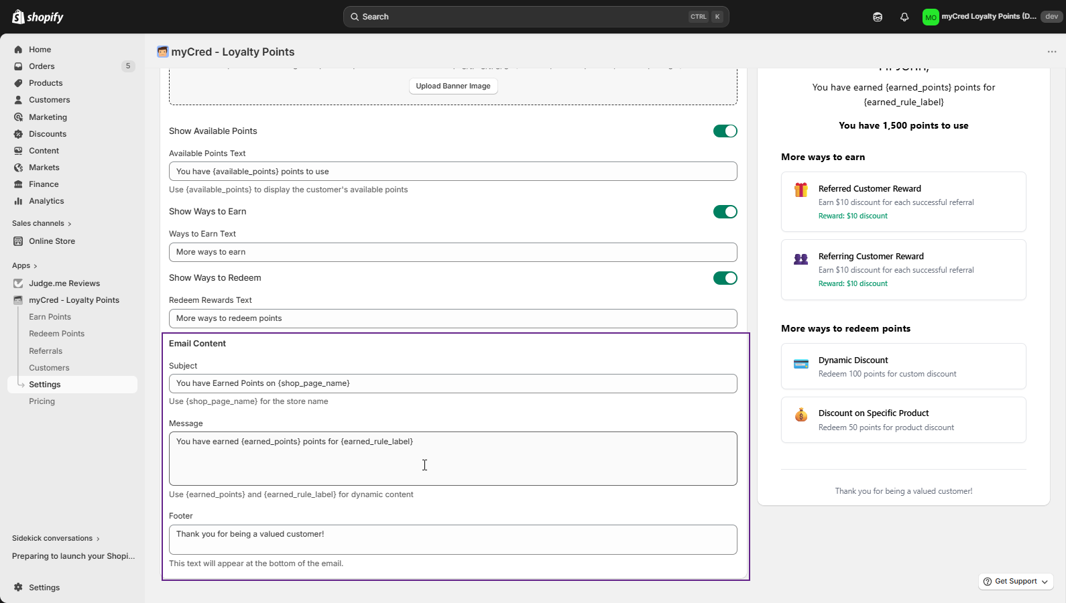Click the three-dot app menu icon
Image resolution: width=1066 pixels, height=603 pixels.
(1051, 52)
